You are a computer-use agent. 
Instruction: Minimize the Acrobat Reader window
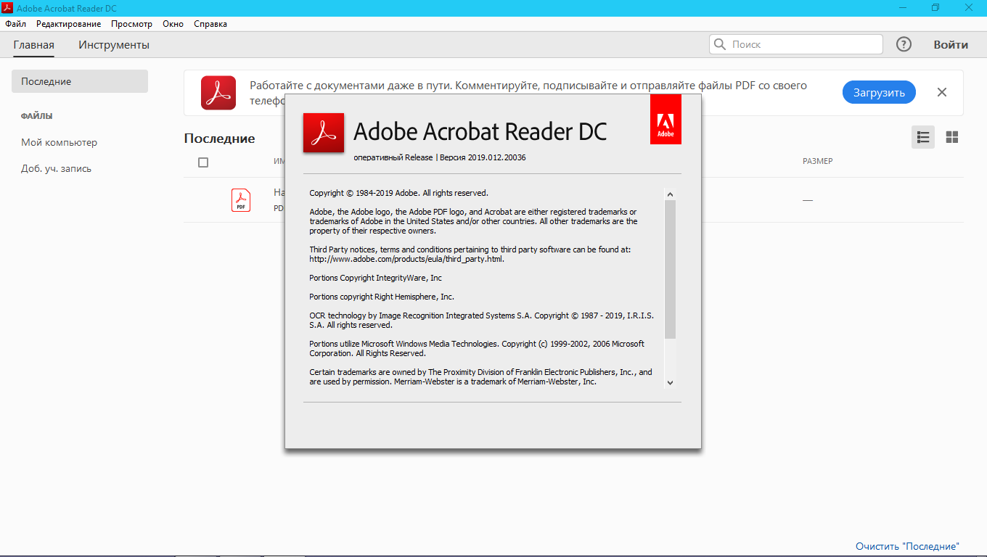tap(901, 8)
